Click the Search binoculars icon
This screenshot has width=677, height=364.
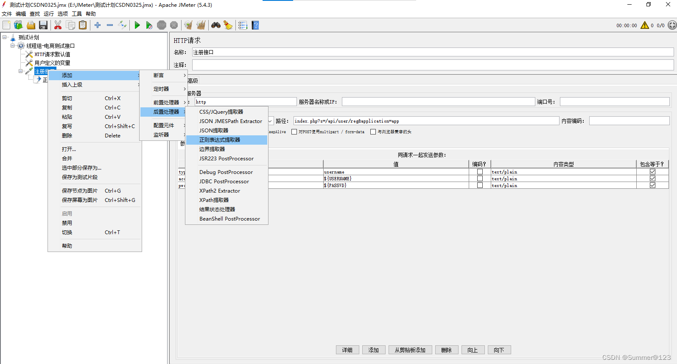coord(216,25)
